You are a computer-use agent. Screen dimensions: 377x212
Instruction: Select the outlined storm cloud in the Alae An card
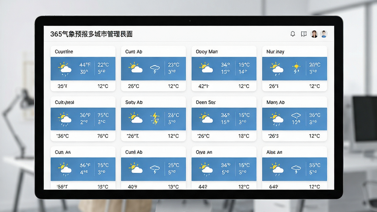296,169
